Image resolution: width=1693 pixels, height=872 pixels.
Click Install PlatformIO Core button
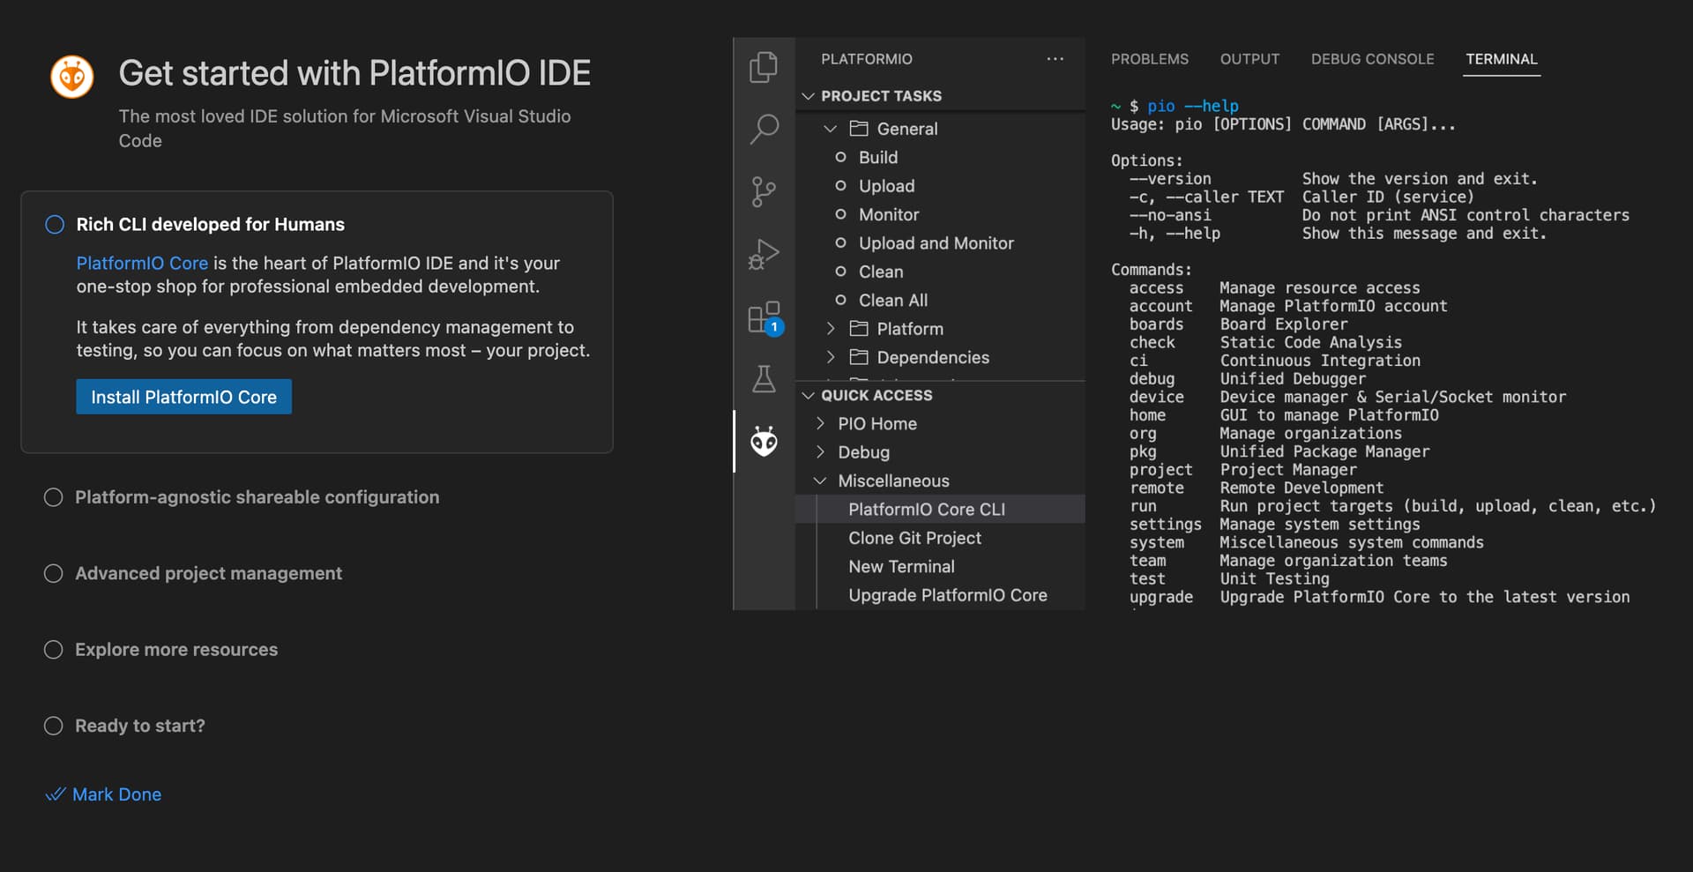click(183, 398)
